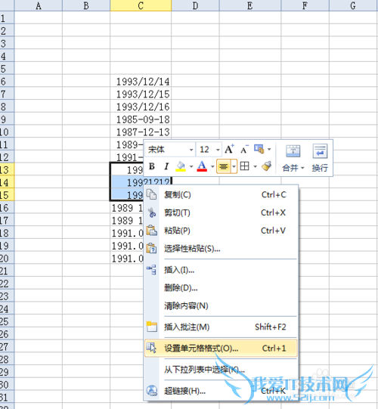Choose 插入(I)... from the context menu
This screenshot has height=409, width=378.
click(221, 270)
